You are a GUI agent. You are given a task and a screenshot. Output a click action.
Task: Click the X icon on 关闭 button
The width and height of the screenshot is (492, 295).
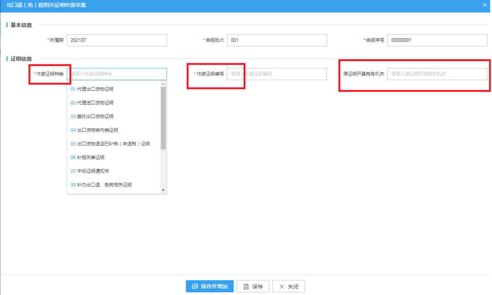(282, 286)
